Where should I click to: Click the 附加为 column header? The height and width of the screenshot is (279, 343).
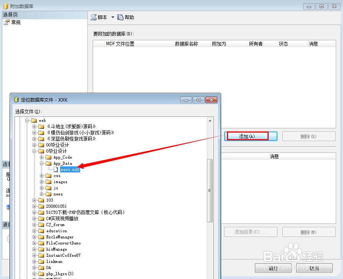pos(228,44)
